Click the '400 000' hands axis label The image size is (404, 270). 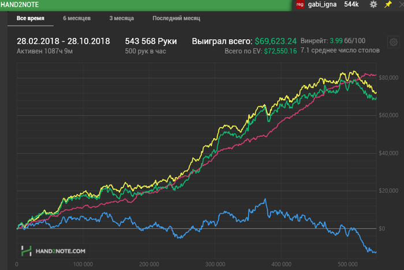(x=282, y=264)
